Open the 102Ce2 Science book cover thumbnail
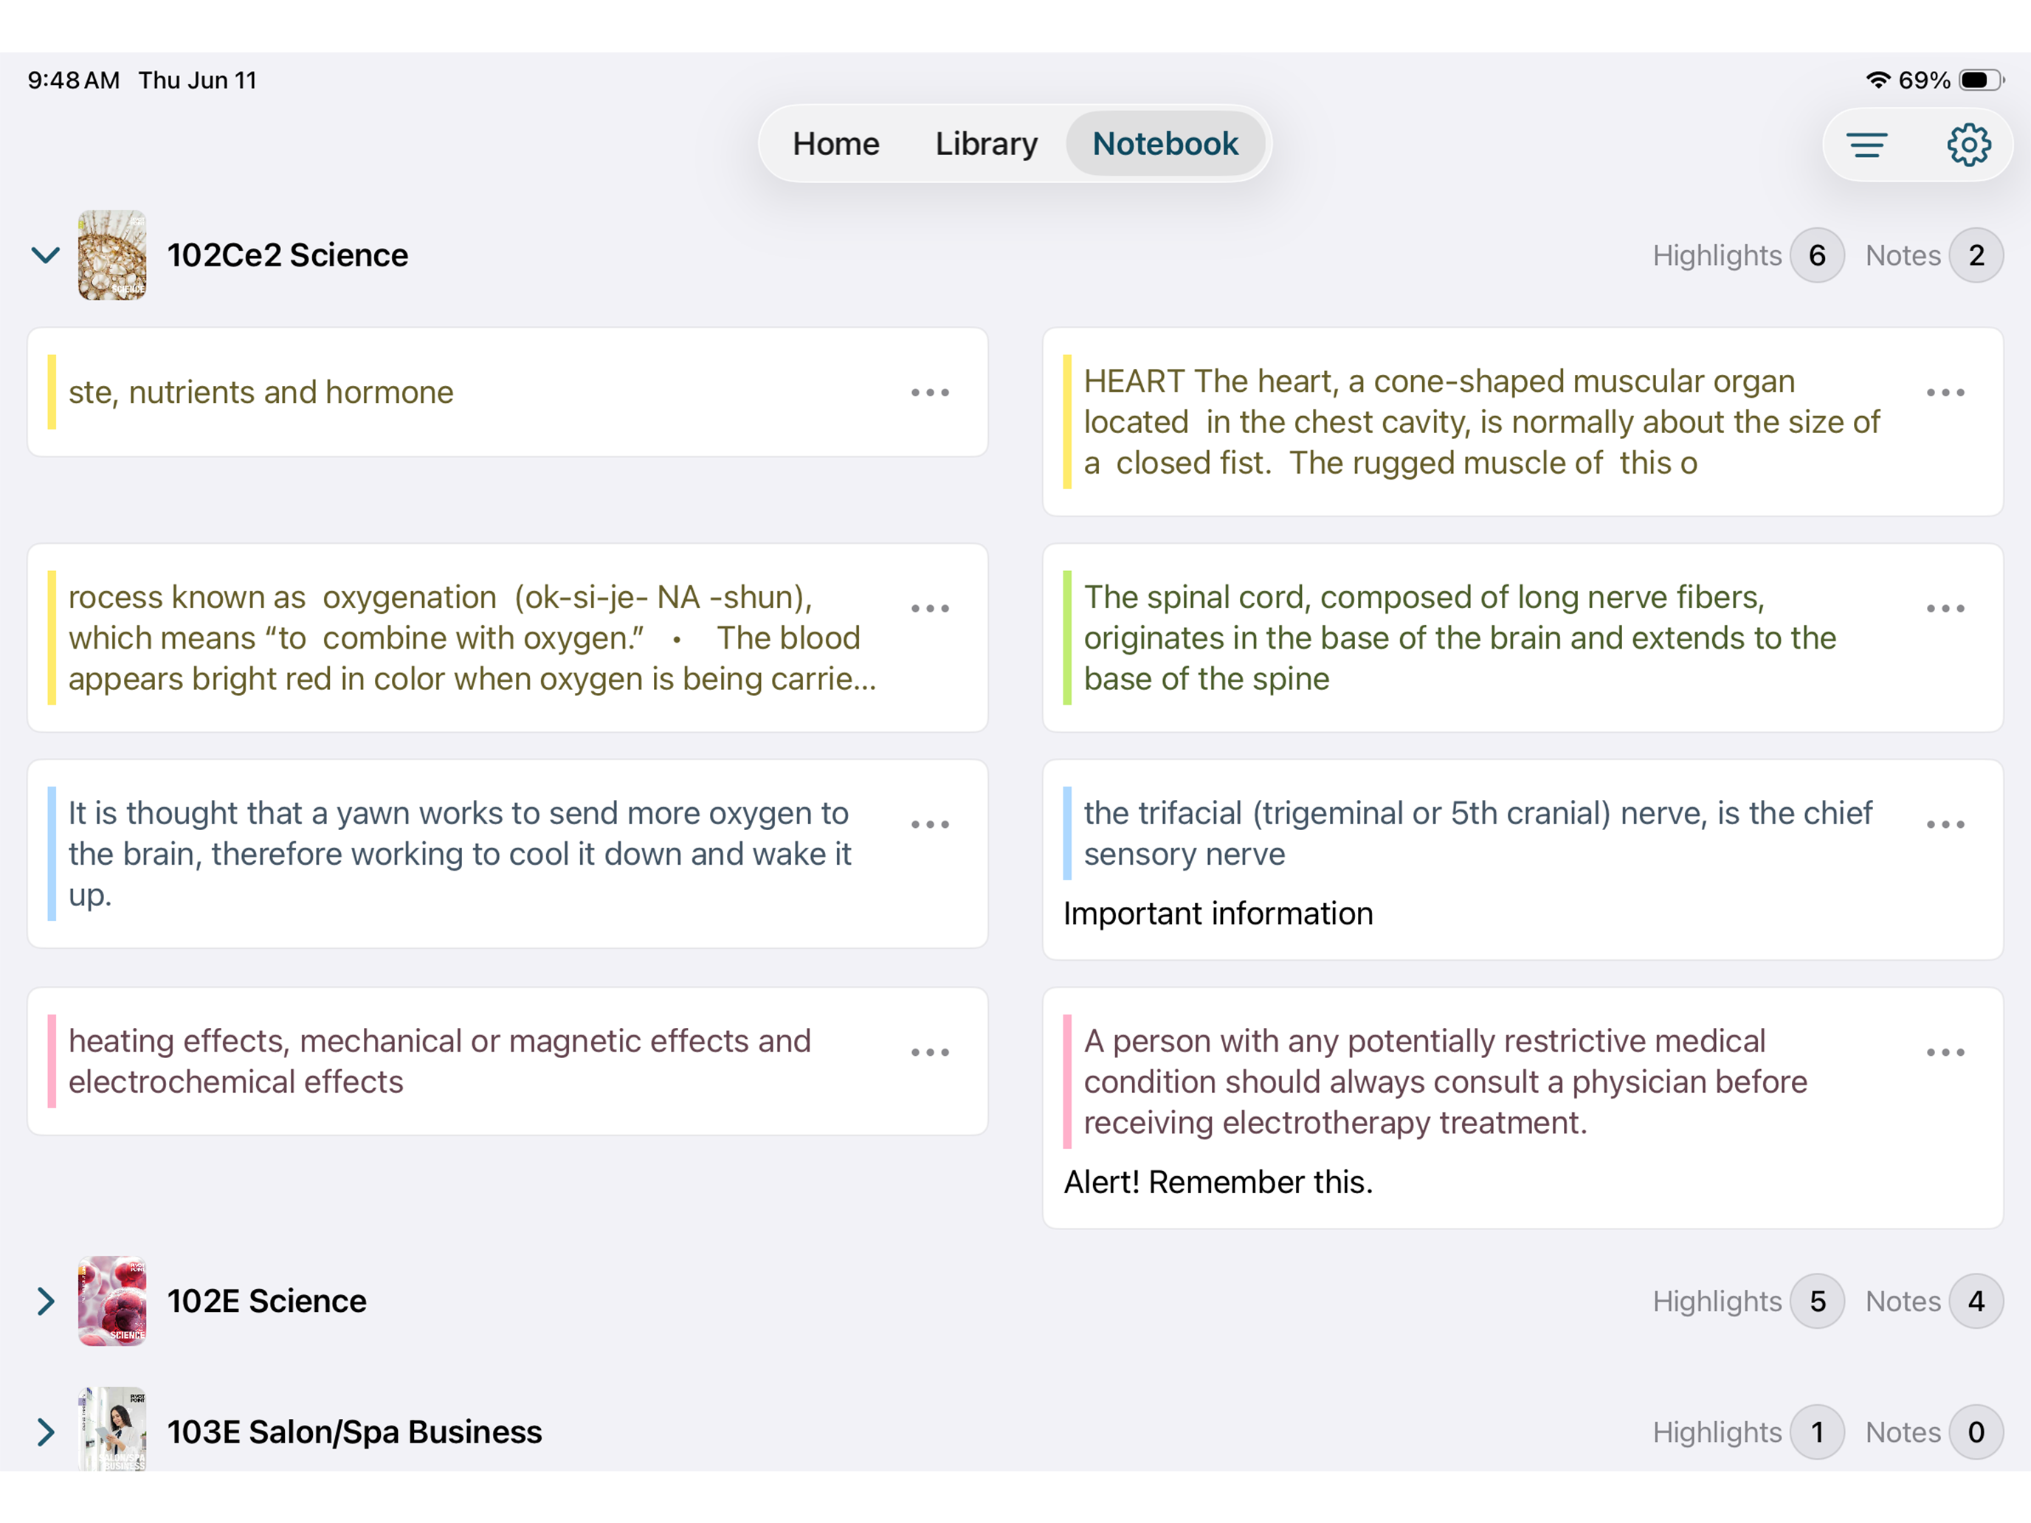2031x1523 pixels. point(112,255)
